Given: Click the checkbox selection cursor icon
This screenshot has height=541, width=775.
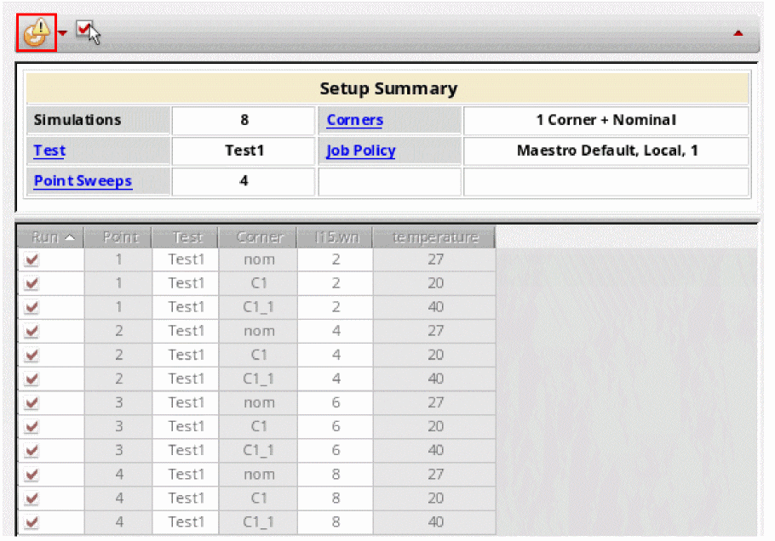Looking at the screenshot, I should pyautogui.click(x=89, y=32).
